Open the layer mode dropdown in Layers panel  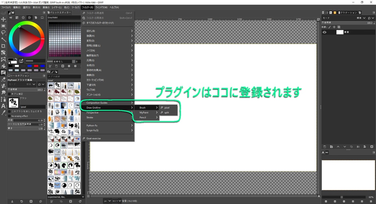pos(344,18)
